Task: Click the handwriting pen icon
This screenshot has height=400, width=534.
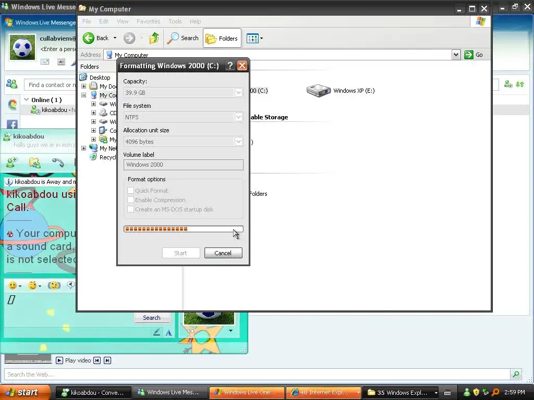Action: click(x=156, y=332)
